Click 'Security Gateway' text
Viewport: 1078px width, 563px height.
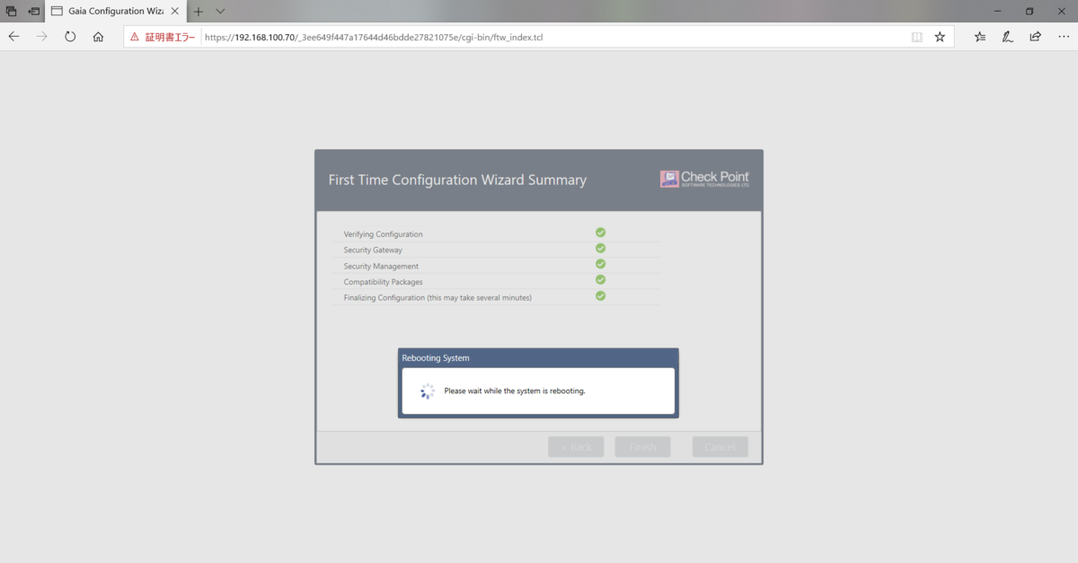tap(373, 250)
